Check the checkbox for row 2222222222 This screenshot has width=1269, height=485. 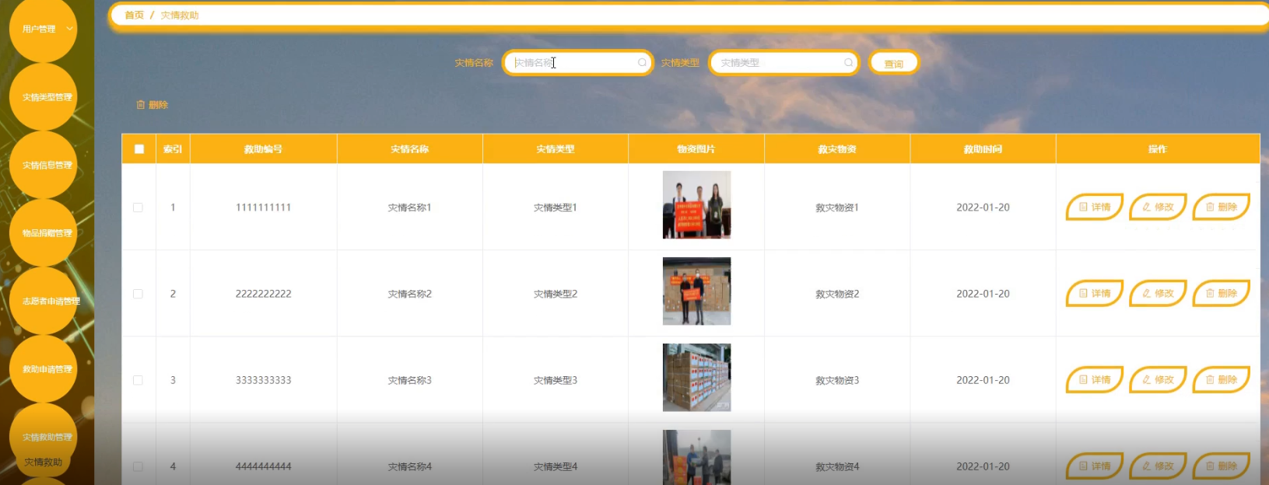click(138, 294)
